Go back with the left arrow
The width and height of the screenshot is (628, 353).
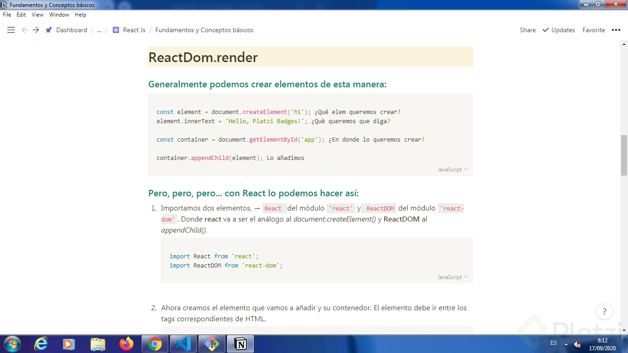pos(25,30)
